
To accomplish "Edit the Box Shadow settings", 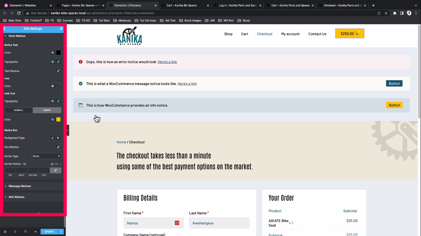I will (x=58, y=147).
